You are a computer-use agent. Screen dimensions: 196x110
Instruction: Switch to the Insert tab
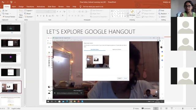(x=14, y=7)
